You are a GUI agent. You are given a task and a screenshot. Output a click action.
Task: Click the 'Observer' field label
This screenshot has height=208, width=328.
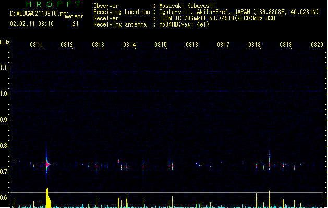click(x=106, y=6)
